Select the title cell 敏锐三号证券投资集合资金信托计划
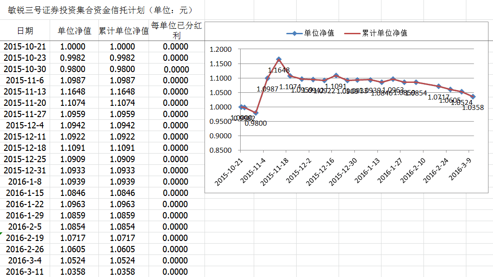Viewport: 493px width, 277px height. coord(100,10)
